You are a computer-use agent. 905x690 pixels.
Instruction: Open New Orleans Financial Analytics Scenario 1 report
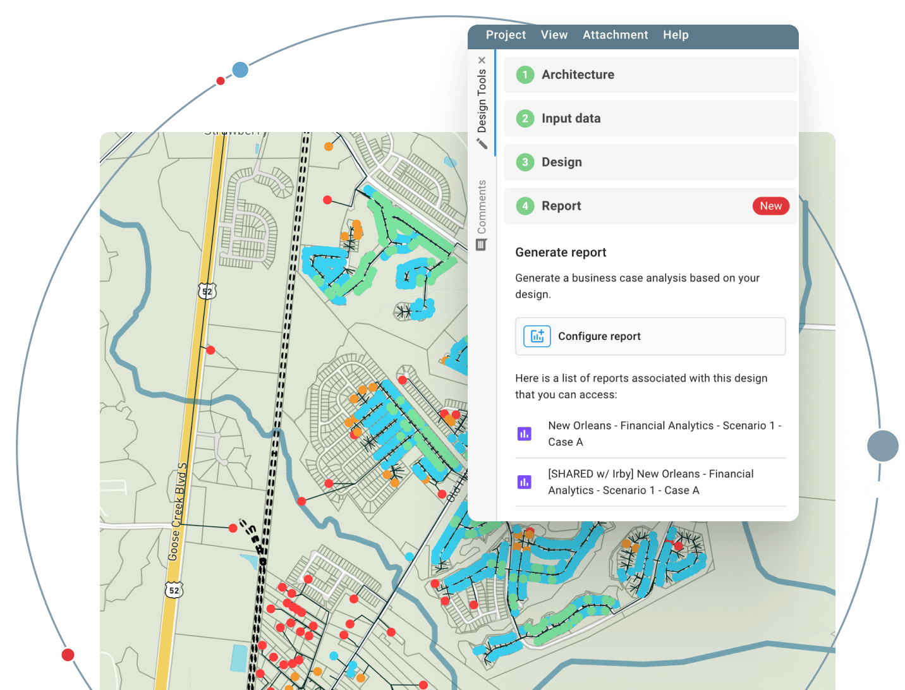[665, 433]
